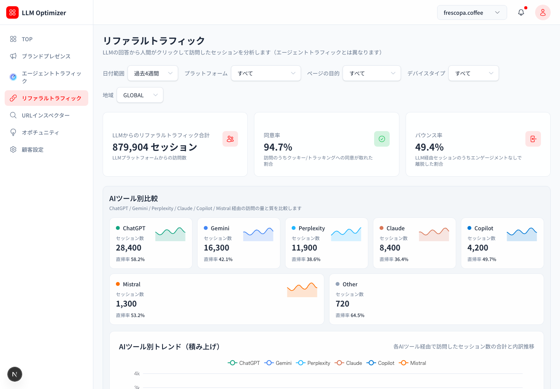Click the エージェントトラフィック sidebar icon
Viewport: 560px width, 389px height.
(x=13, y=77)
